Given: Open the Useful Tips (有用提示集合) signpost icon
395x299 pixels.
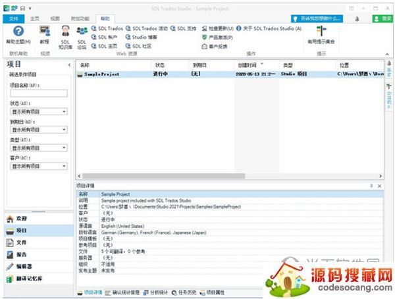Looking at the screenshot, I should [x=321, y=34].
